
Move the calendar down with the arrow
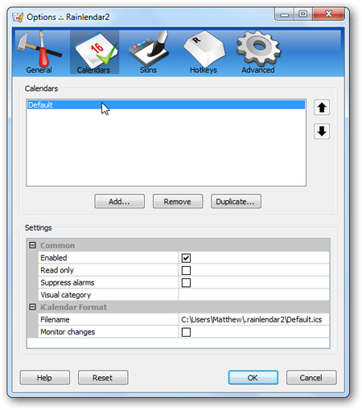coord(322,131)
